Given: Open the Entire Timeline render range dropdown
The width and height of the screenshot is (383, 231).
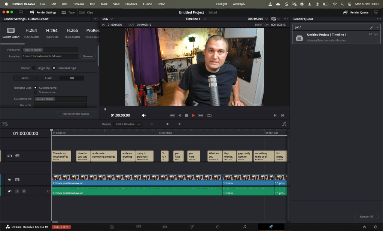Looking at the screenshot, I should [x=128, y=124].
